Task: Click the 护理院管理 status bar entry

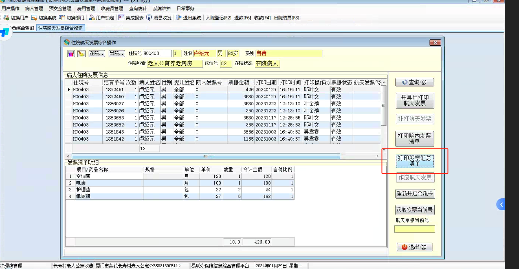Action: point(11,266)
